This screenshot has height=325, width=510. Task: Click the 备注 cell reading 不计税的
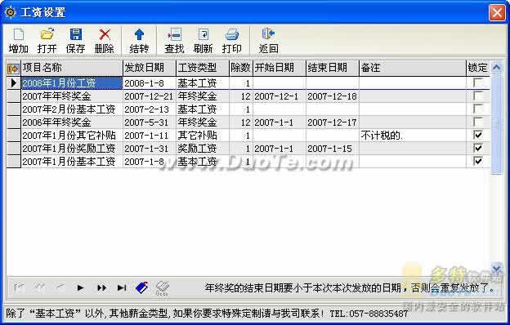[413, 136]
